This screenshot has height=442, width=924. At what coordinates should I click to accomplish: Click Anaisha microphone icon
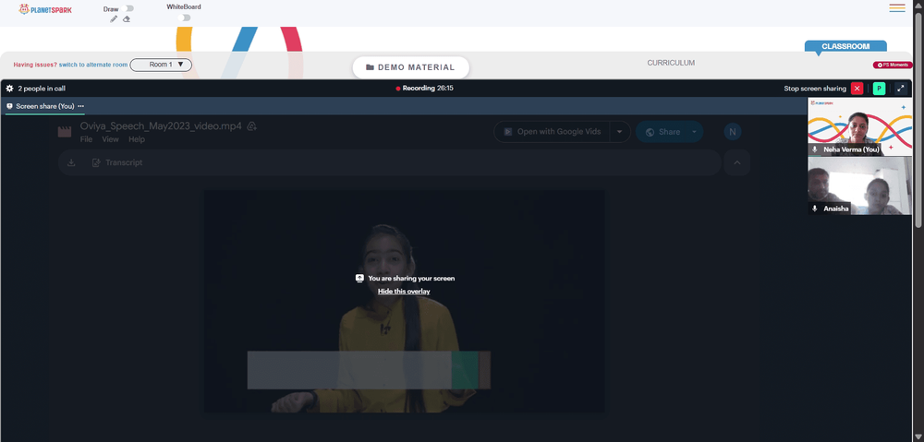[x=815, y=209]
